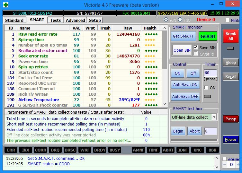Click the DRSC status indicator

(70, 150)
